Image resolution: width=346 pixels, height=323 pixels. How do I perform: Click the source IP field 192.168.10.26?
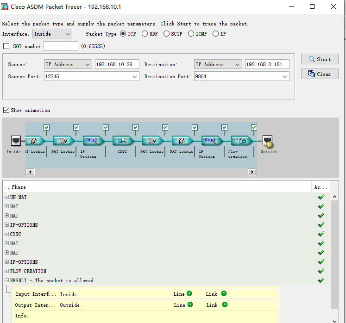click(117, 64)
